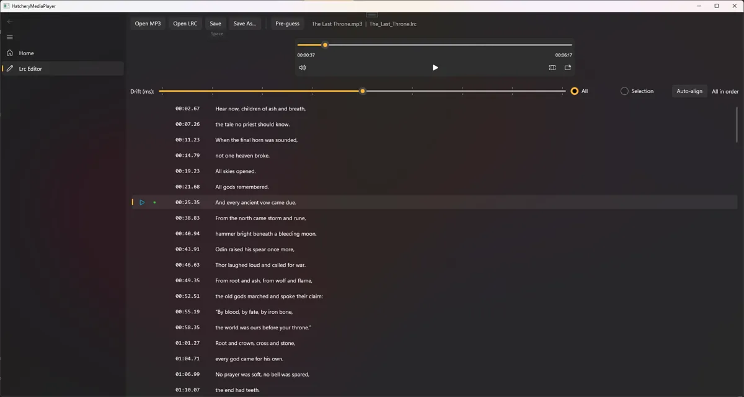744x397 pixels.
Task: Start playback with the player's play button
Action: (435, 68)
